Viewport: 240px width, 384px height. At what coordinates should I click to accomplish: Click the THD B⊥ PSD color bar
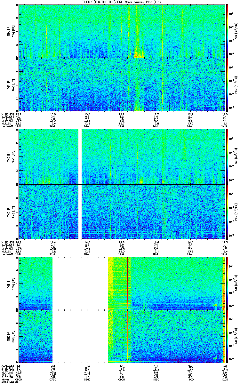(x=227, y=156)
